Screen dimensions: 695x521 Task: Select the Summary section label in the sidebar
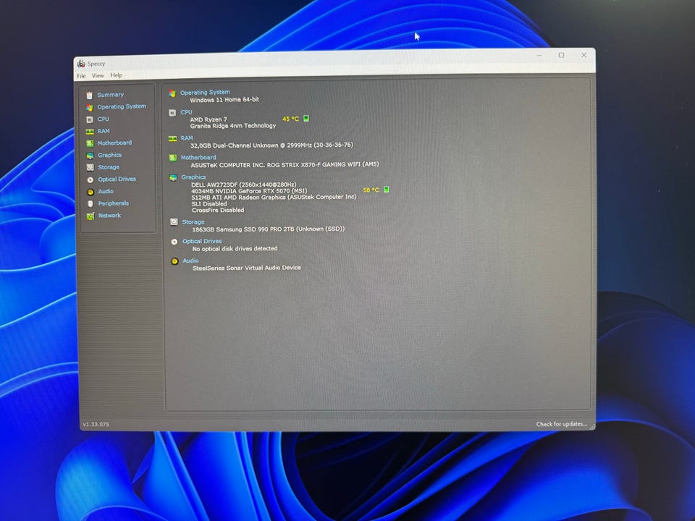(110, 95)
